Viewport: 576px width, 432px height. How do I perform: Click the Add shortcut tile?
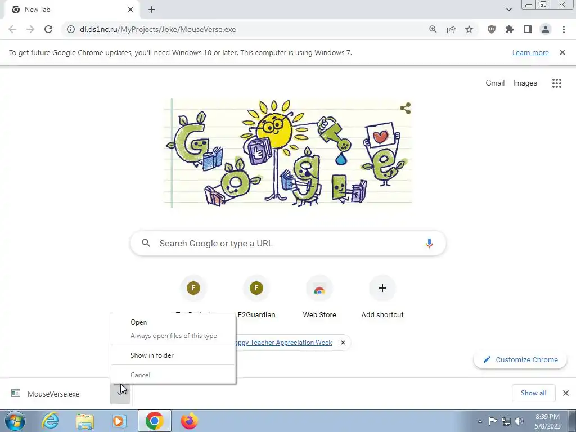pyautogui.click(x=382, y=297)
